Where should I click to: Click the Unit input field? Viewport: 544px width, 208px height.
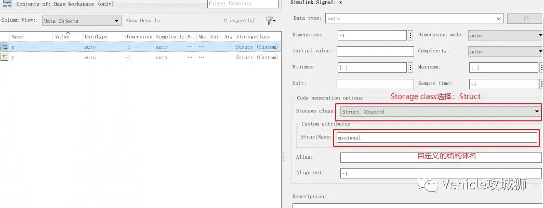tap(375, 84)
